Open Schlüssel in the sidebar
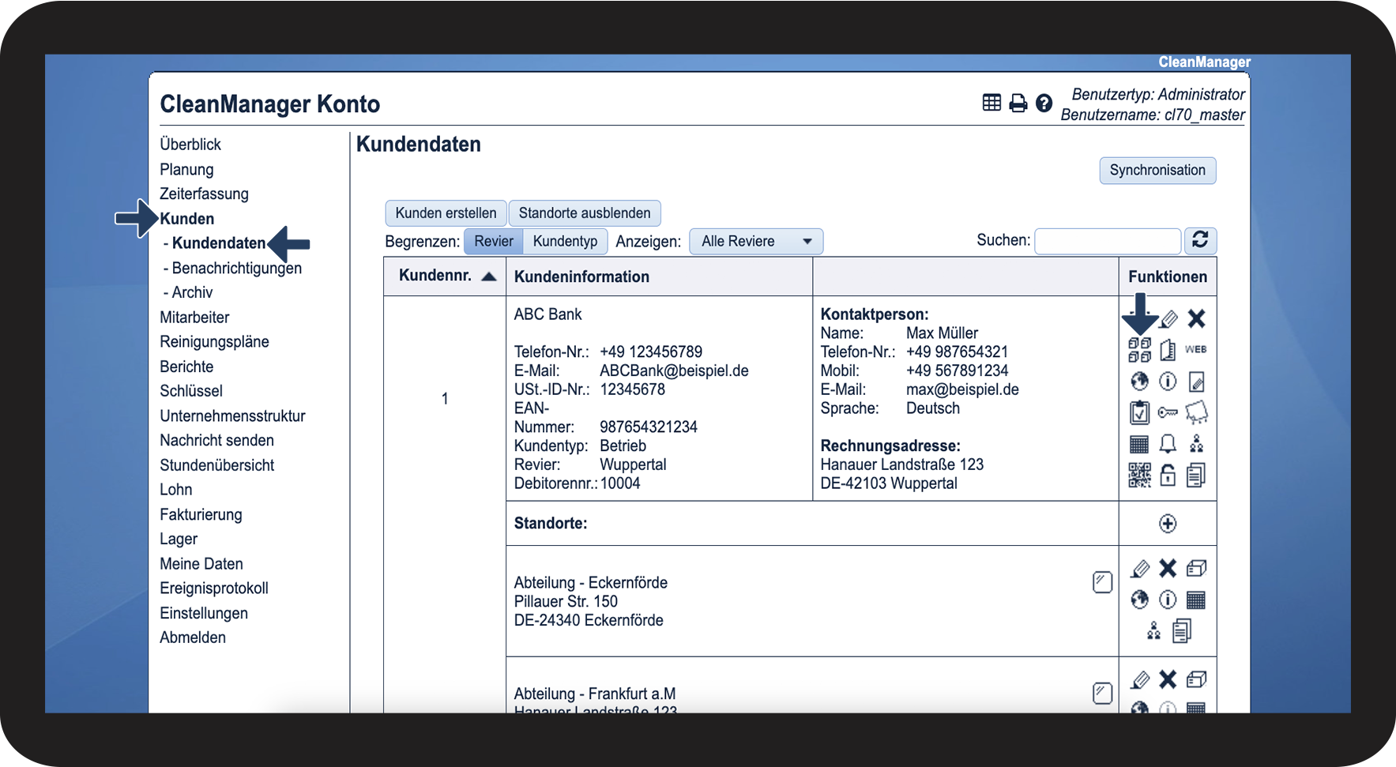Viewport: 1396px width, 767px height. pos(191,391)
